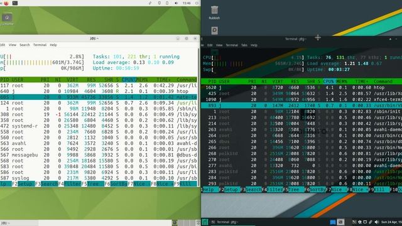The width and height of the screenshot is (402, 226).
Task: Click left htop Uptime value
Action: click(x=128, y=68)
